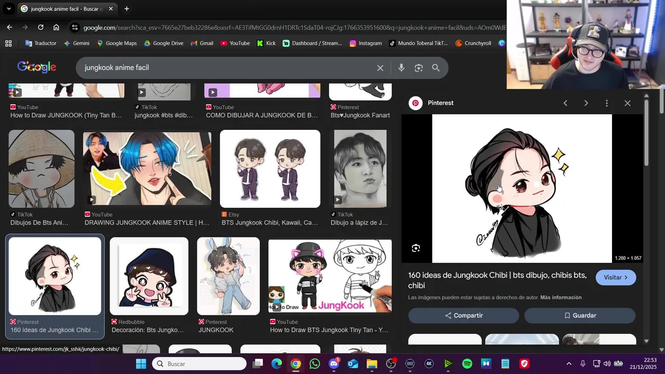The image size is (665, 374).
Task: Open the Chrome apps grid shortcut
Action: (x=8, y=43)
